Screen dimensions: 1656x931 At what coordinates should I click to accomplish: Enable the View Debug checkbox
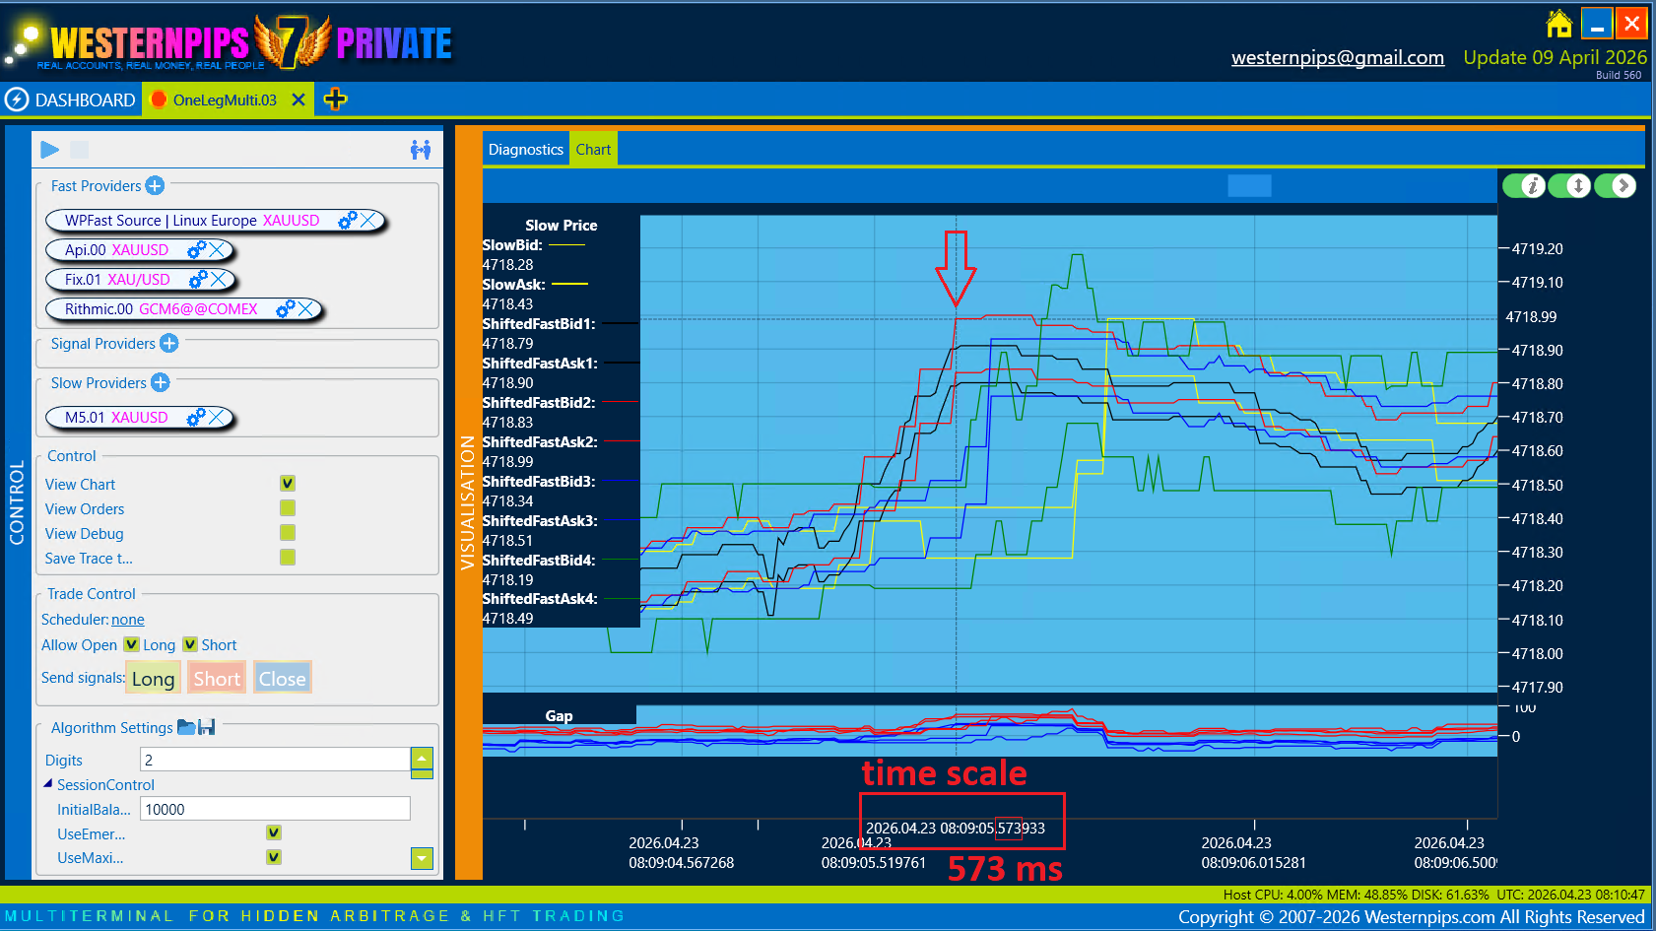click(x=288, y=533)
